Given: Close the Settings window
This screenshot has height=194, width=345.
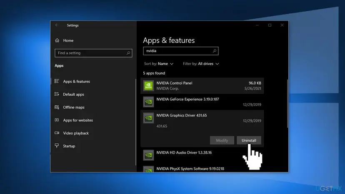Looking at the screenshot, I should point(282,25).
